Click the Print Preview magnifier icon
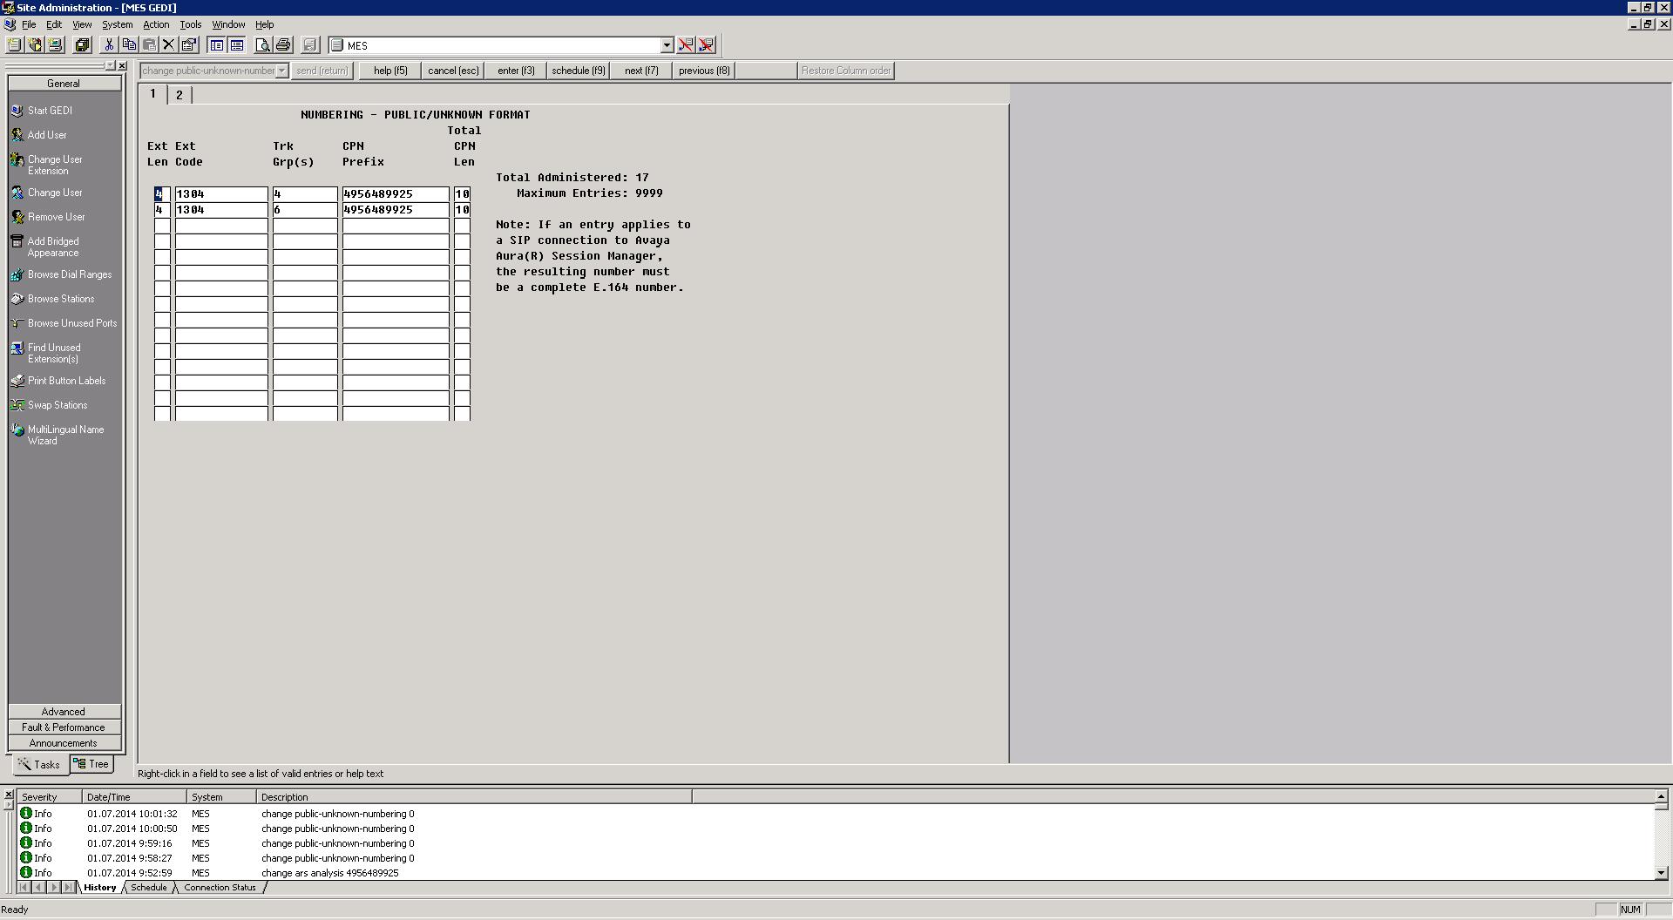 (x=262, y=45)
